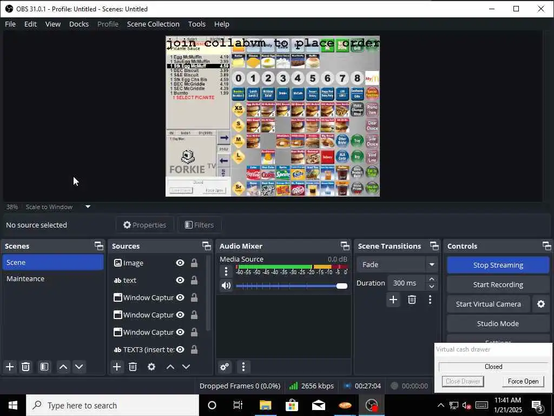Screen dimensions: 554x416
Task: Open the Edit menu
Action: click(30, 24)
